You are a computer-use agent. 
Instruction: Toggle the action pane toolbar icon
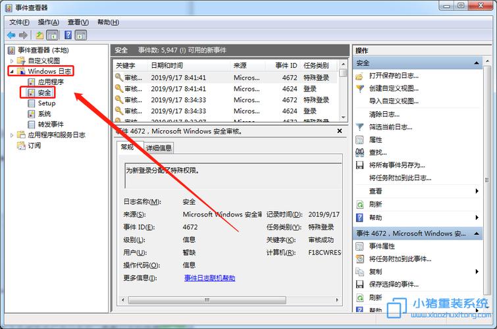[x=81, y=35]
